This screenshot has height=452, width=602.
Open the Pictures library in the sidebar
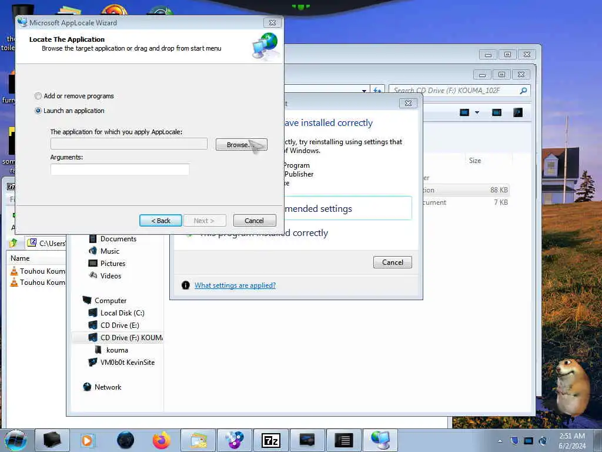click(x=112, y=263)
